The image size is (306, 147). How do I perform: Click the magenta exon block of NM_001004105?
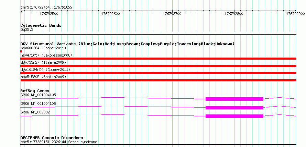(234, 99)
